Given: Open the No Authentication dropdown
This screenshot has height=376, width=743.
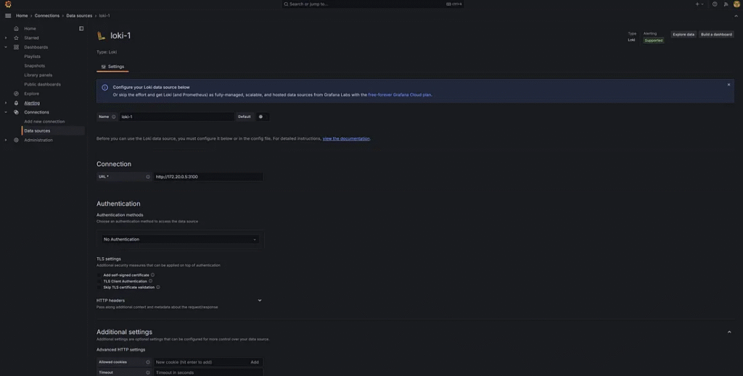Looking at the screenshot, I should click(x=180, y=239).
